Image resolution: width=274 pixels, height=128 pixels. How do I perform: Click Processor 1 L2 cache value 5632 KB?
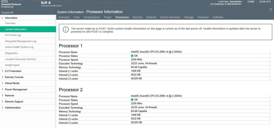pyautogui.click(x=136, y=75)
